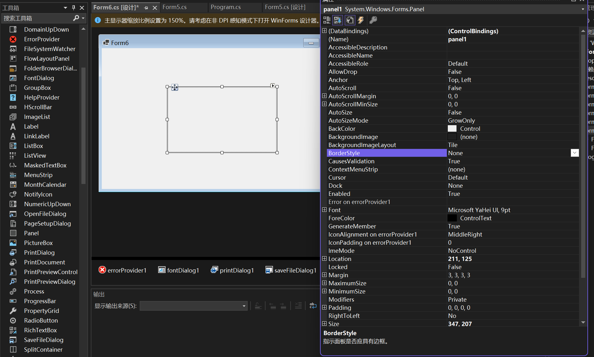Image resolution: width=594 pixels, height=357 pixels.
Task: Select the PictureBox control in the Toolbox
Action: click(x=38, y=242)
